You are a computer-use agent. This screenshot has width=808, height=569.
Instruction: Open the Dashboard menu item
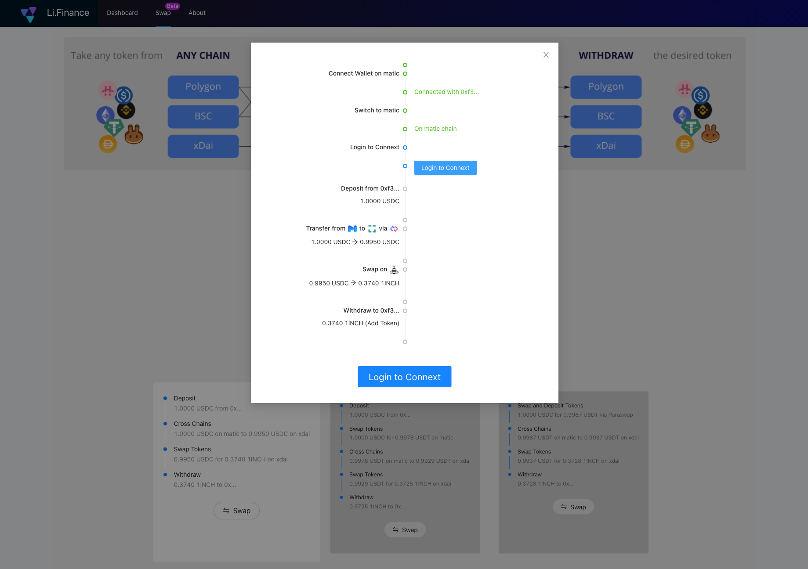(122, 13)
